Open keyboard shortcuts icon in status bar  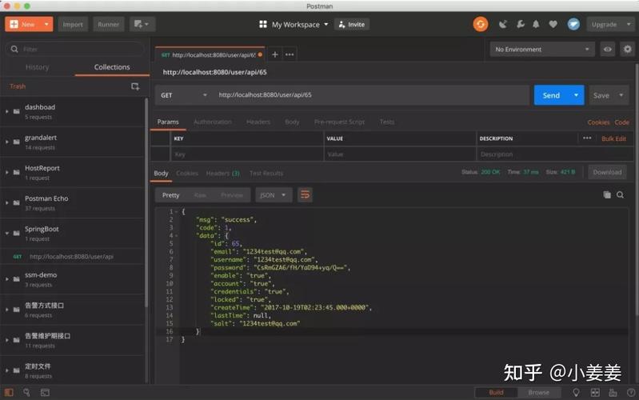click(x=613, y=392)
